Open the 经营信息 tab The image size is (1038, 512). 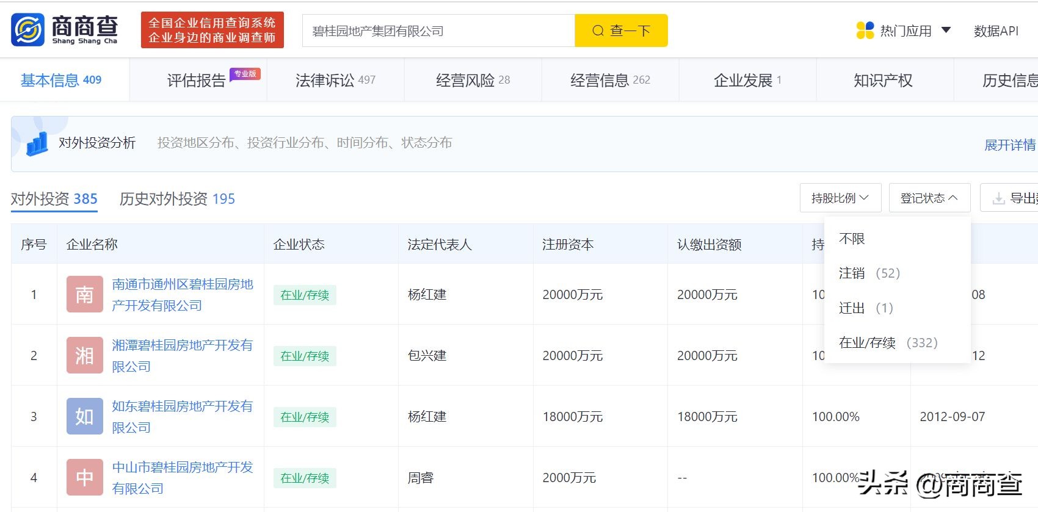pyautogui.click(x=610, y=80)
